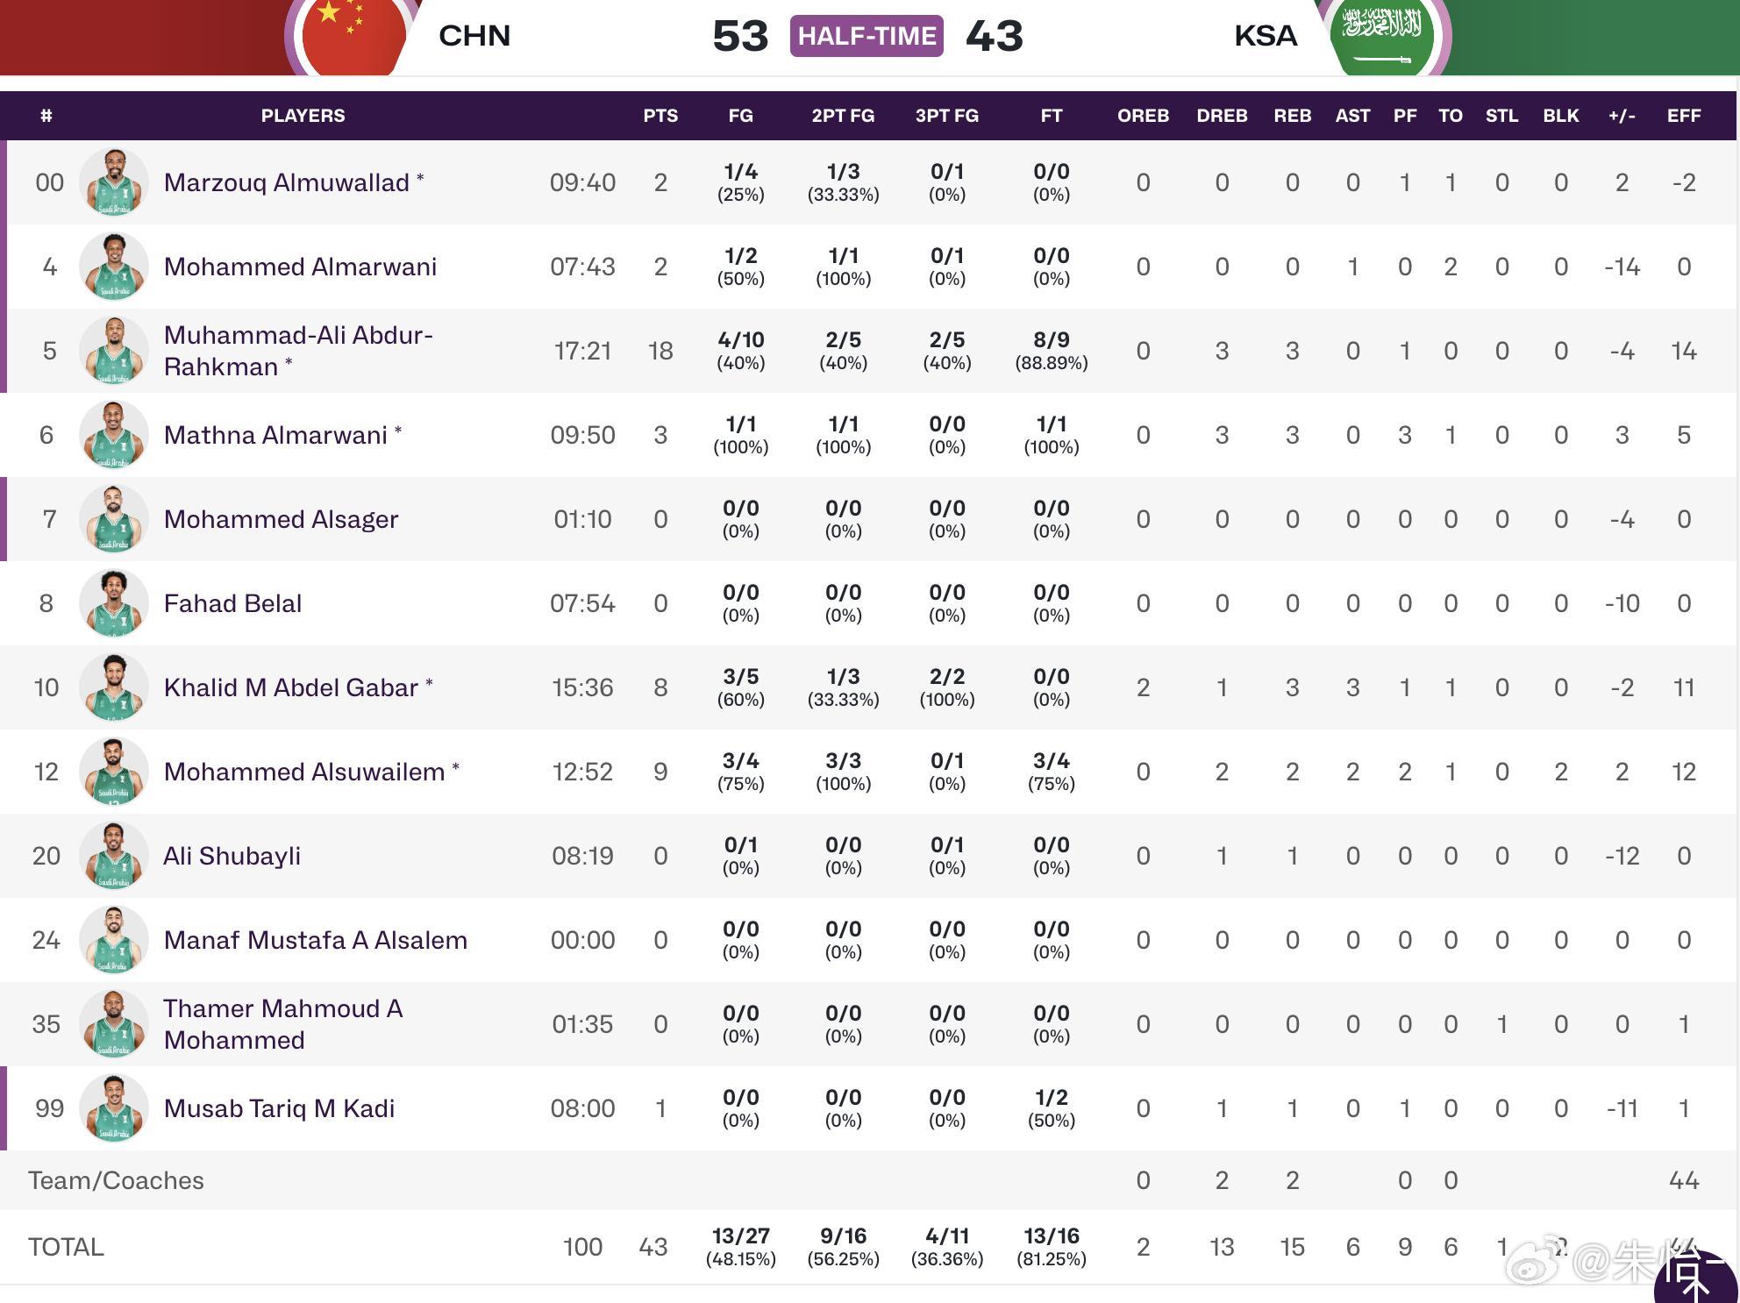Open Mohammed Almarwani's player photo
Screen dimensions: 1740x1303
pos(114,267)
